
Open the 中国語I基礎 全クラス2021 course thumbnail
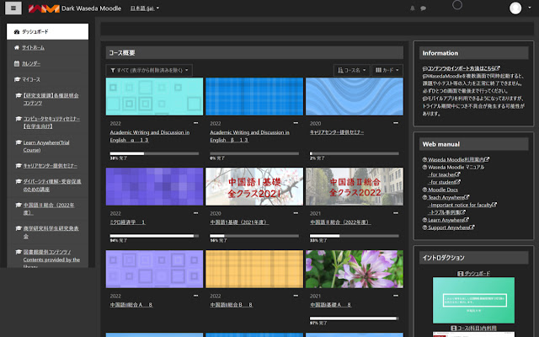[x=253, y=186]
